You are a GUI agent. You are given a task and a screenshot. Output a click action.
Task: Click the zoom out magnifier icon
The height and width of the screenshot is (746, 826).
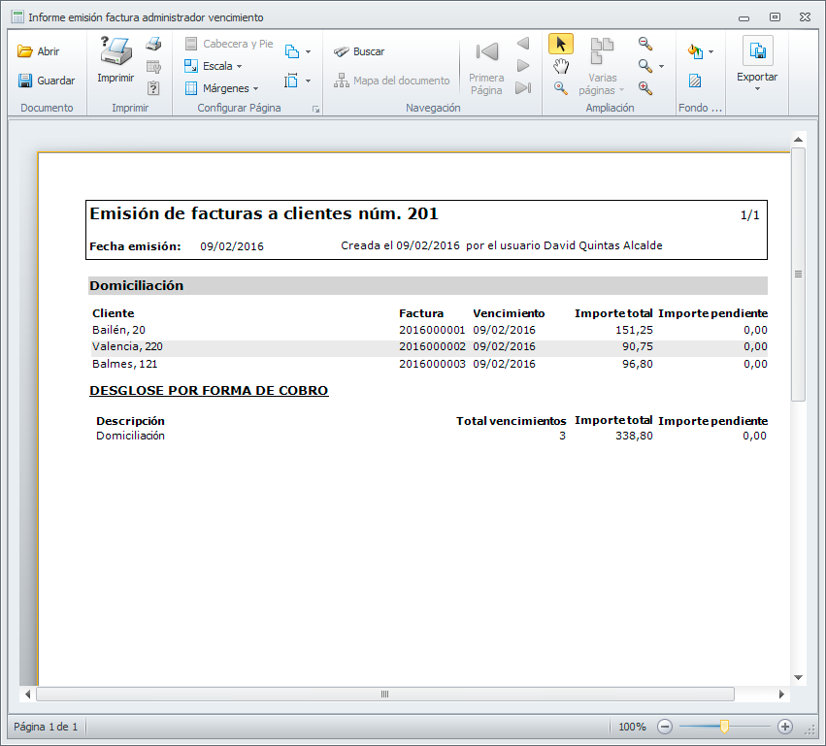(x=644, y=44)
